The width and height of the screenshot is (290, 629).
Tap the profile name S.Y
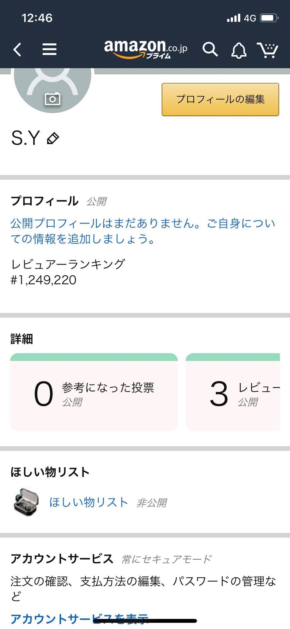[x=26, y=138]
